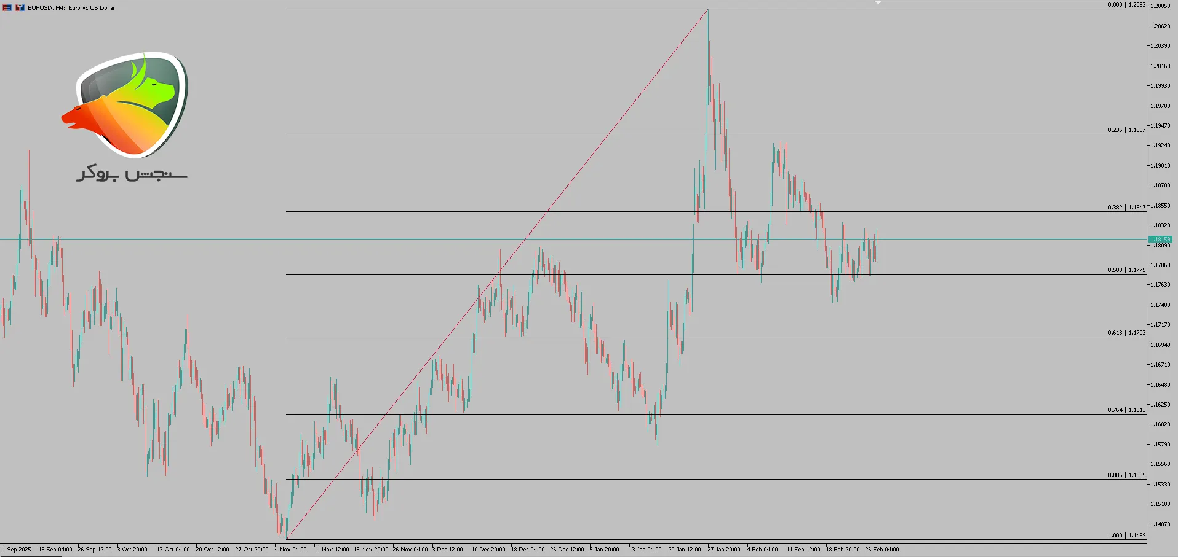This screenshot has height=557, width=1178.
Task: Click time axis label 19 Sep 04:00
Action: point(55,550)
